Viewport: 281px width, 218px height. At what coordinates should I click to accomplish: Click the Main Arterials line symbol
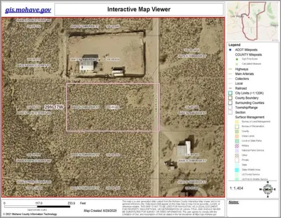(230, 74)
